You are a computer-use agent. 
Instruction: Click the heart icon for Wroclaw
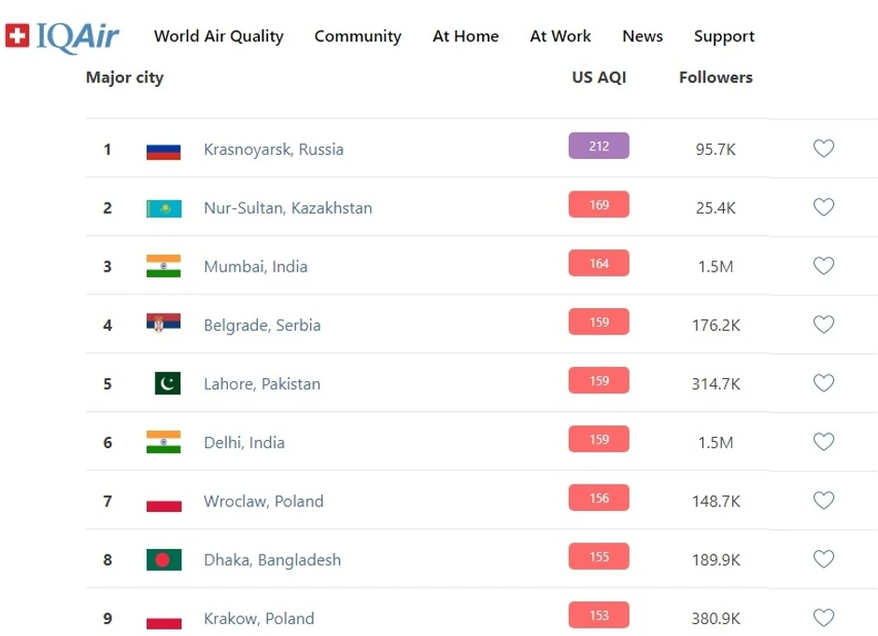(823, 502)
